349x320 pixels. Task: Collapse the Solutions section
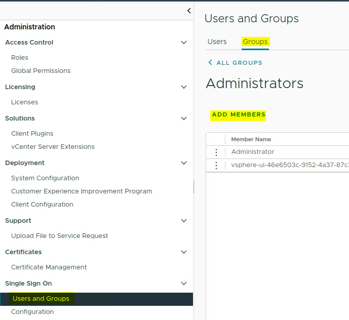[x=184, y=118]
